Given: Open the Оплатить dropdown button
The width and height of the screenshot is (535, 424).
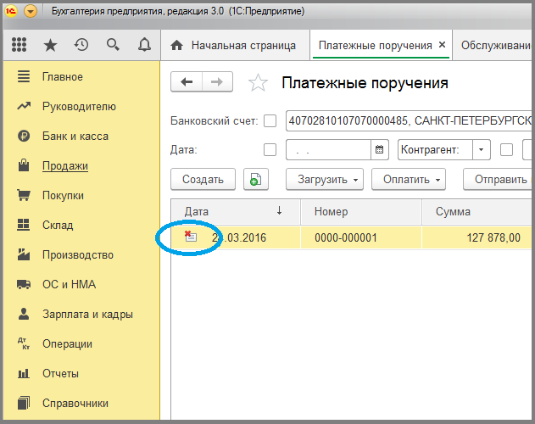Looking at the screenshot, I should (x=409, y=179).
